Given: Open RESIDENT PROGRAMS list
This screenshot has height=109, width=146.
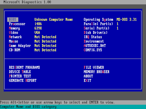Looking at the screenshot, I should (24, 67).
